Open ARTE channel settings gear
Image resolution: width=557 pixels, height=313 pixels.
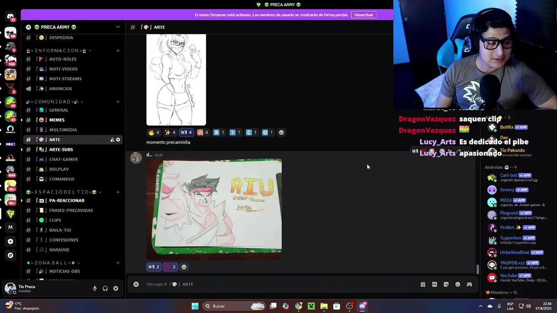pyautogui.click(x=118, y=140)
